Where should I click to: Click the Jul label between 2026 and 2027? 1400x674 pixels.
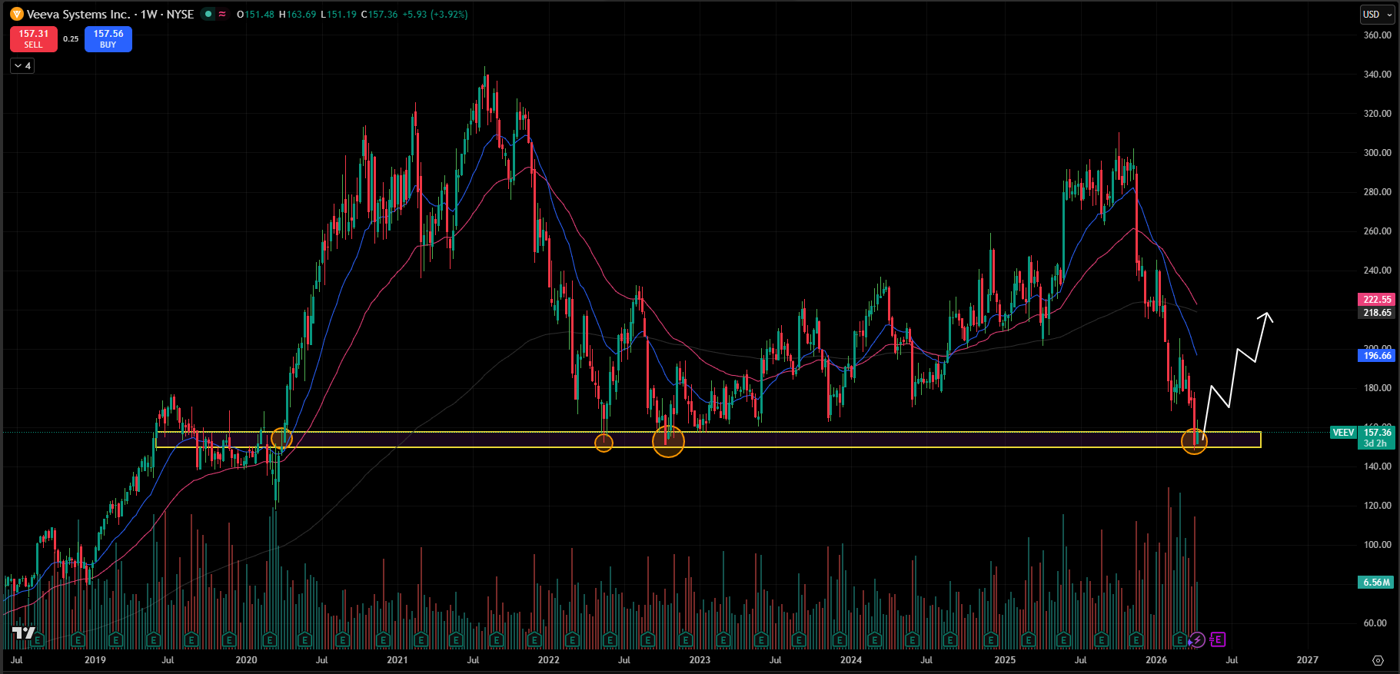1232,660
